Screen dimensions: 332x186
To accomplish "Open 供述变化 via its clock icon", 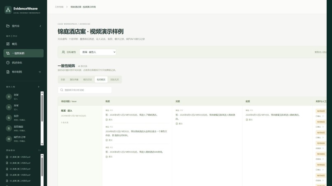I will tap(8, 62).
